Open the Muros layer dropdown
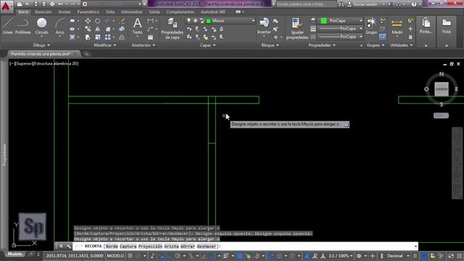The width and height of the screenshot is (464, 261). 253,21
